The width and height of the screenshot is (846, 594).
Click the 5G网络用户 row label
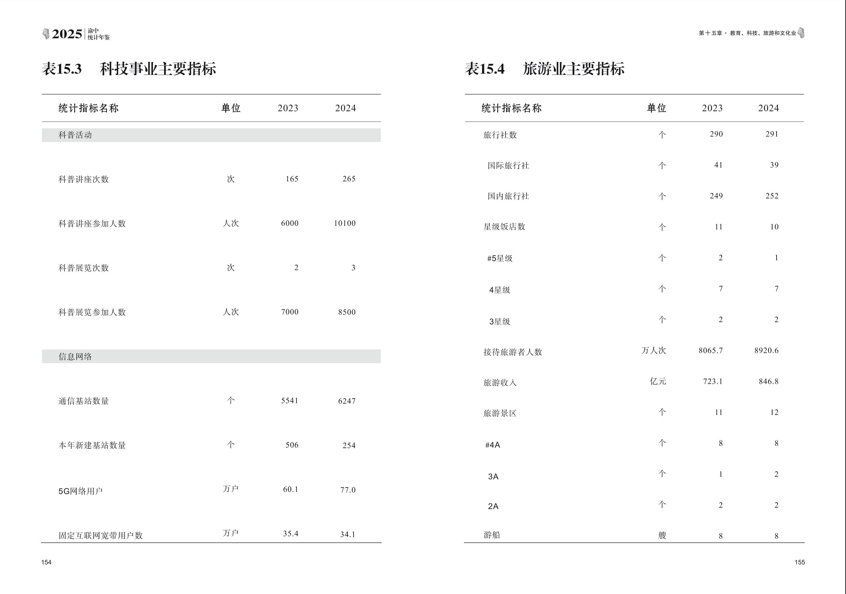(80, 491)
